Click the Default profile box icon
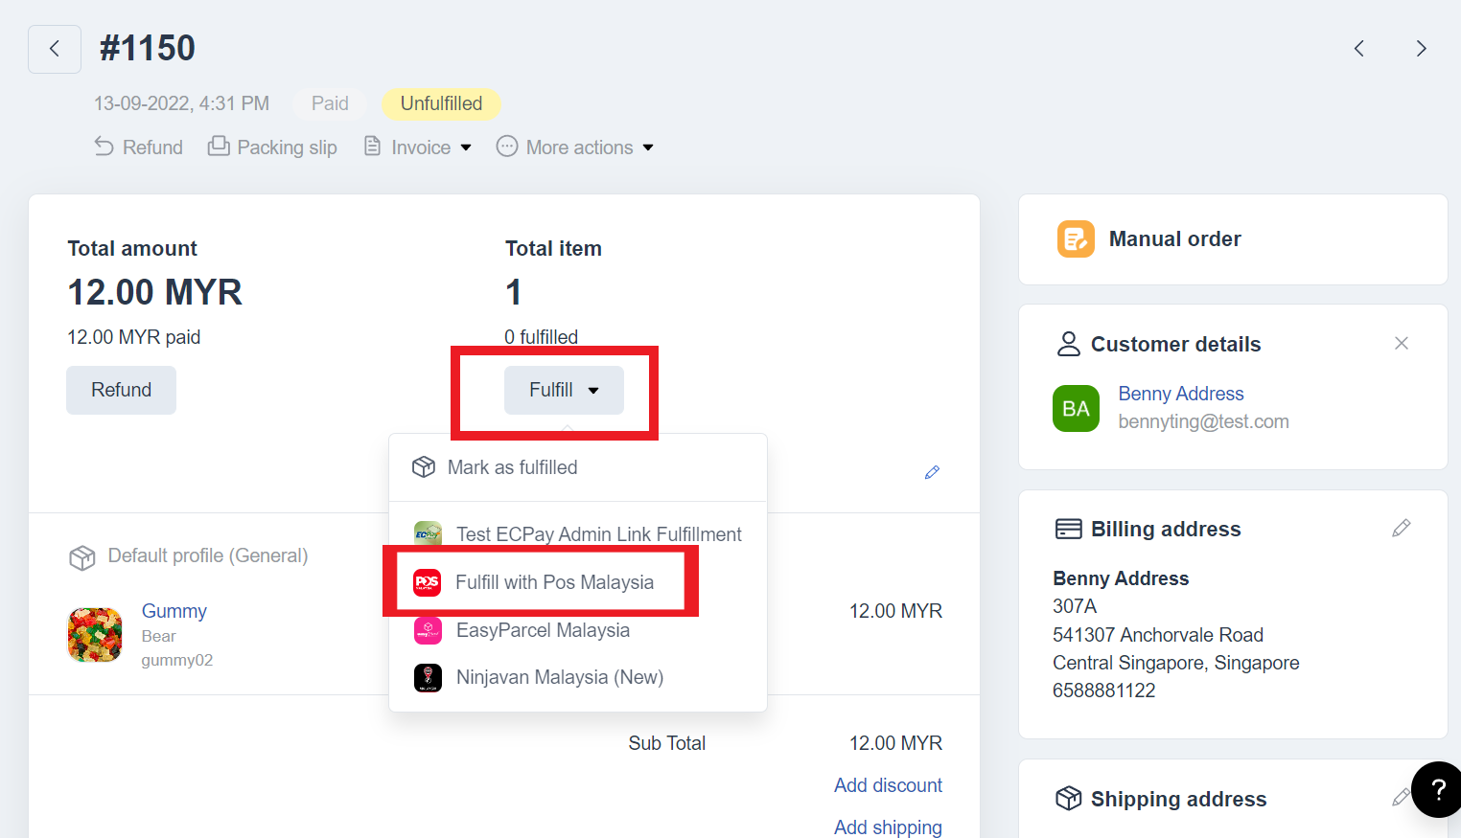This screenshot has height=838, width=1461. [x=82, y=557]
